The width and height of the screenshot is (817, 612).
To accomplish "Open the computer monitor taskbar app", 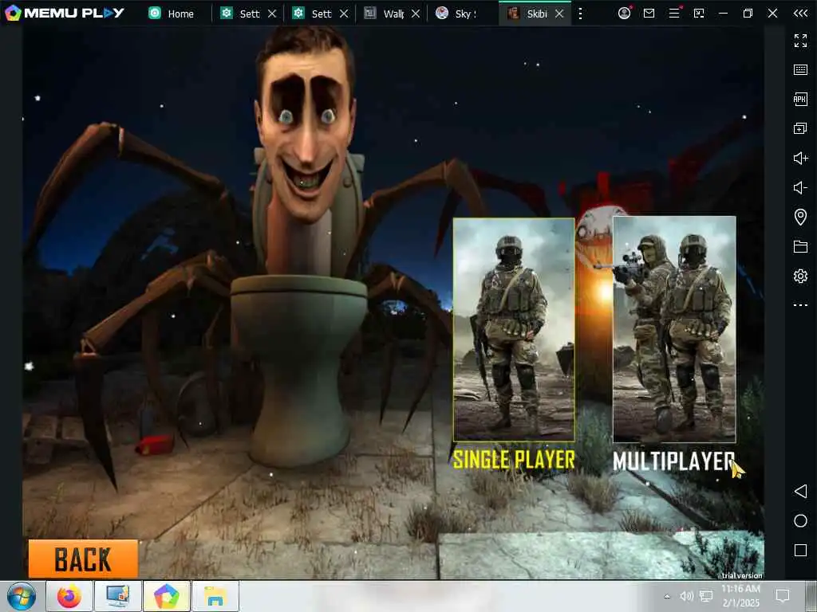I will [x=118, y=596].
